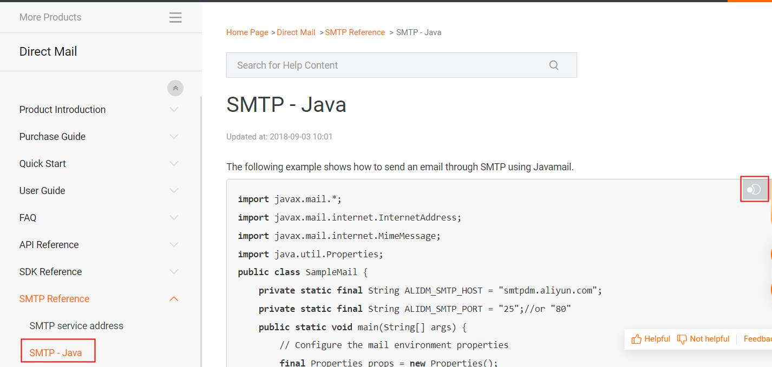Click the search magnifier icon
The height and width of the screenshot is (367, 772).
click(x=553, y=65)
